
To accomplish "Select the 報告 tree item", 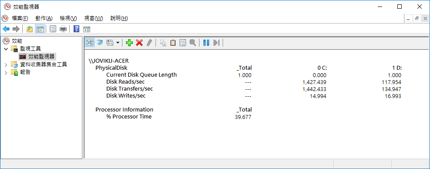I will (25, 72).
